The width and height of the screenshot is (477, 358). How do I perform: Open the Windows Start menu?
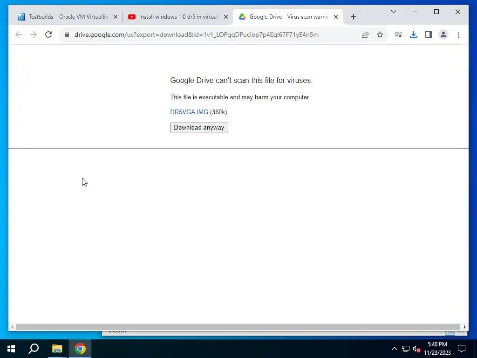click(x=11, y=349)
